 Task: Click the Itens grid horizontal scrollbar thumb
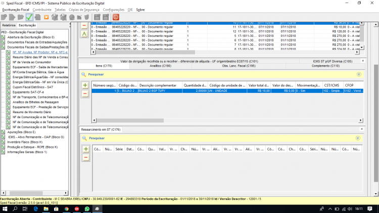coord(130,120)
